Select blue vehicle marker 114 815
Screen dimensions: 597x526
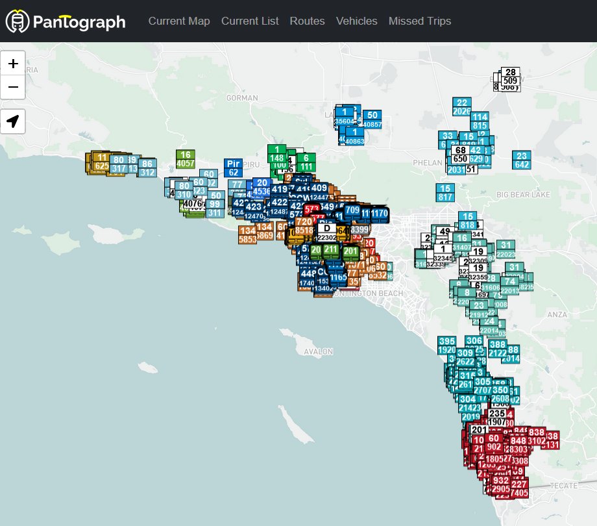[x=480, y=121]
